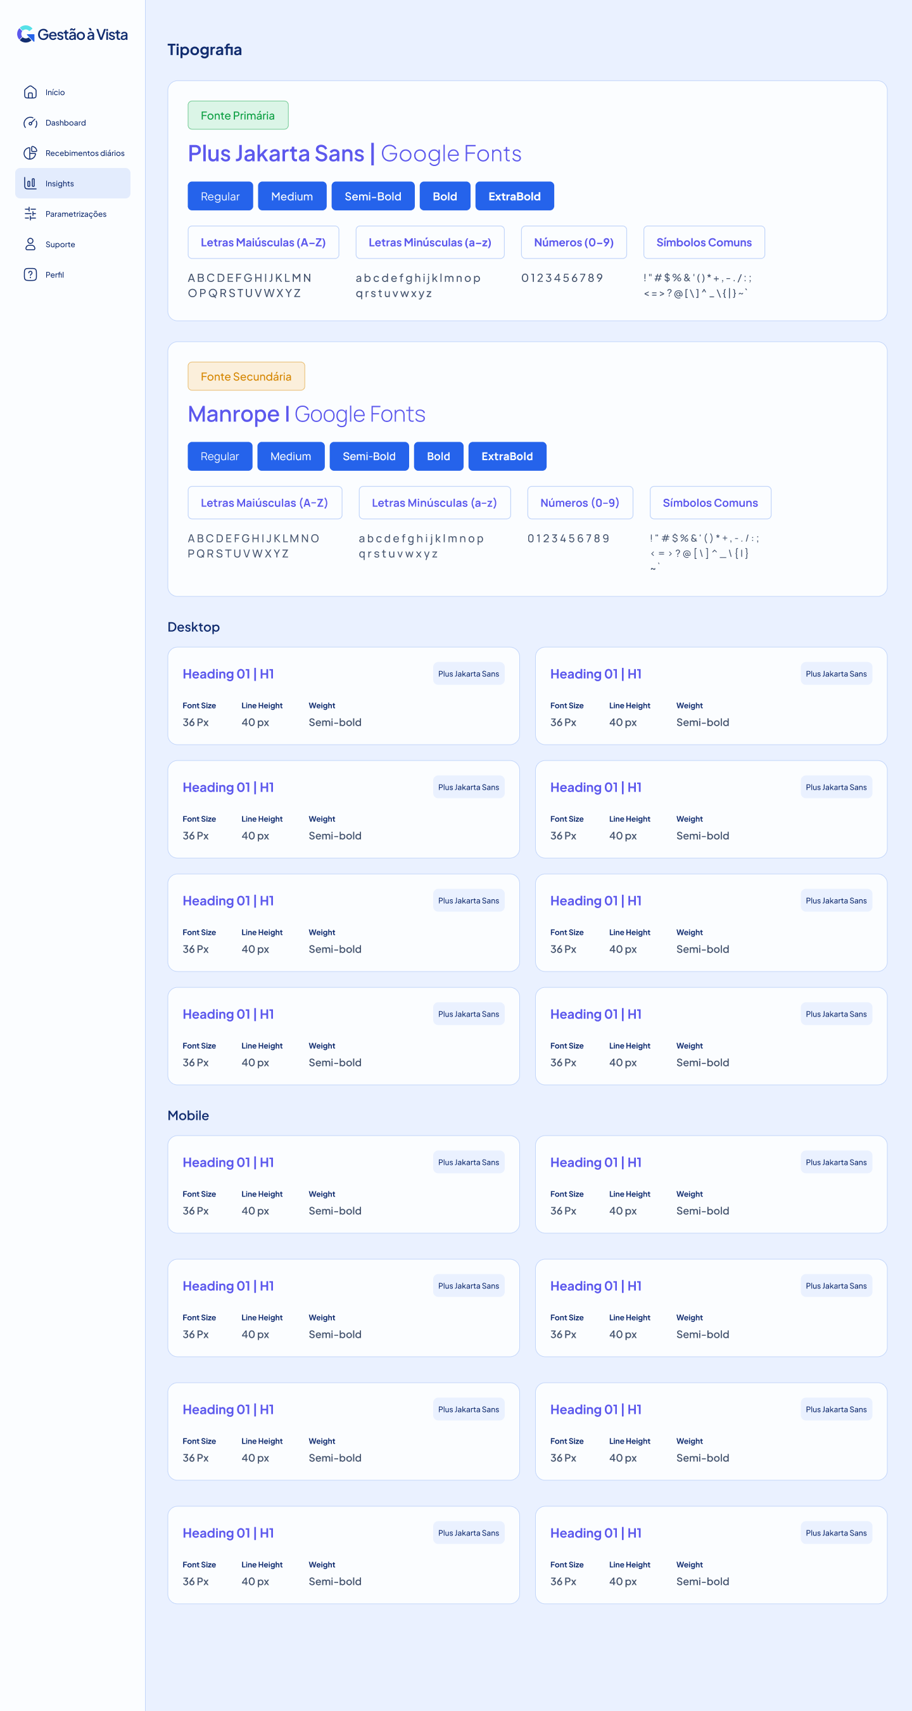This screenshot has width=912, height=1711.
Task: Click Letras Minúsculas (a-z) in Fonte Secundária card
Action: (x=434, y=503)
